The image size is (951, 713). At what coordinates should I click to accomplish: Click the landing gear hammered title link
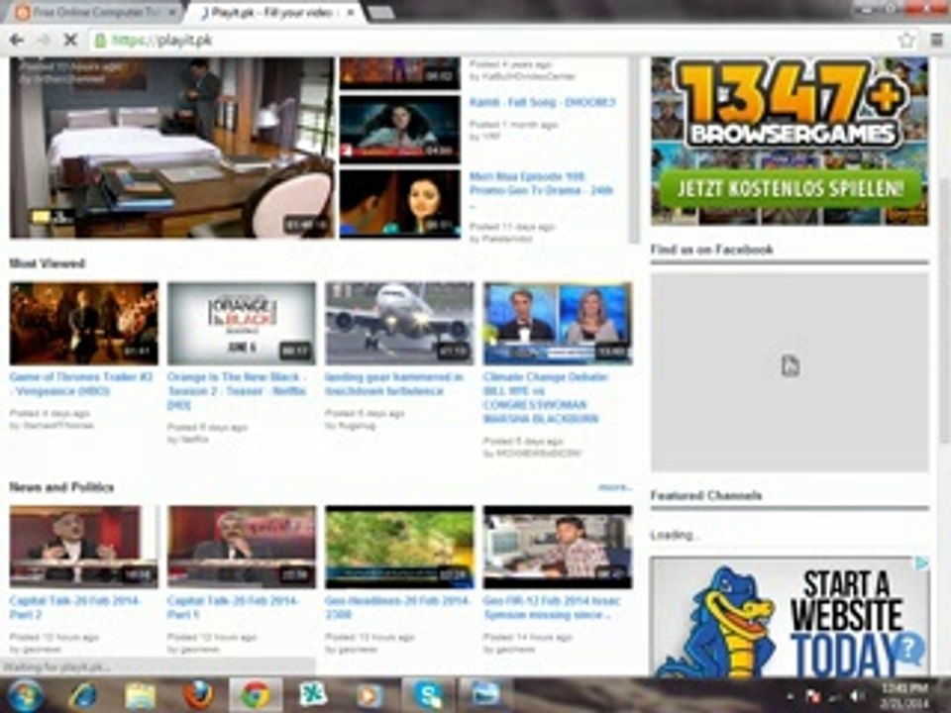(x=394, y=384)
